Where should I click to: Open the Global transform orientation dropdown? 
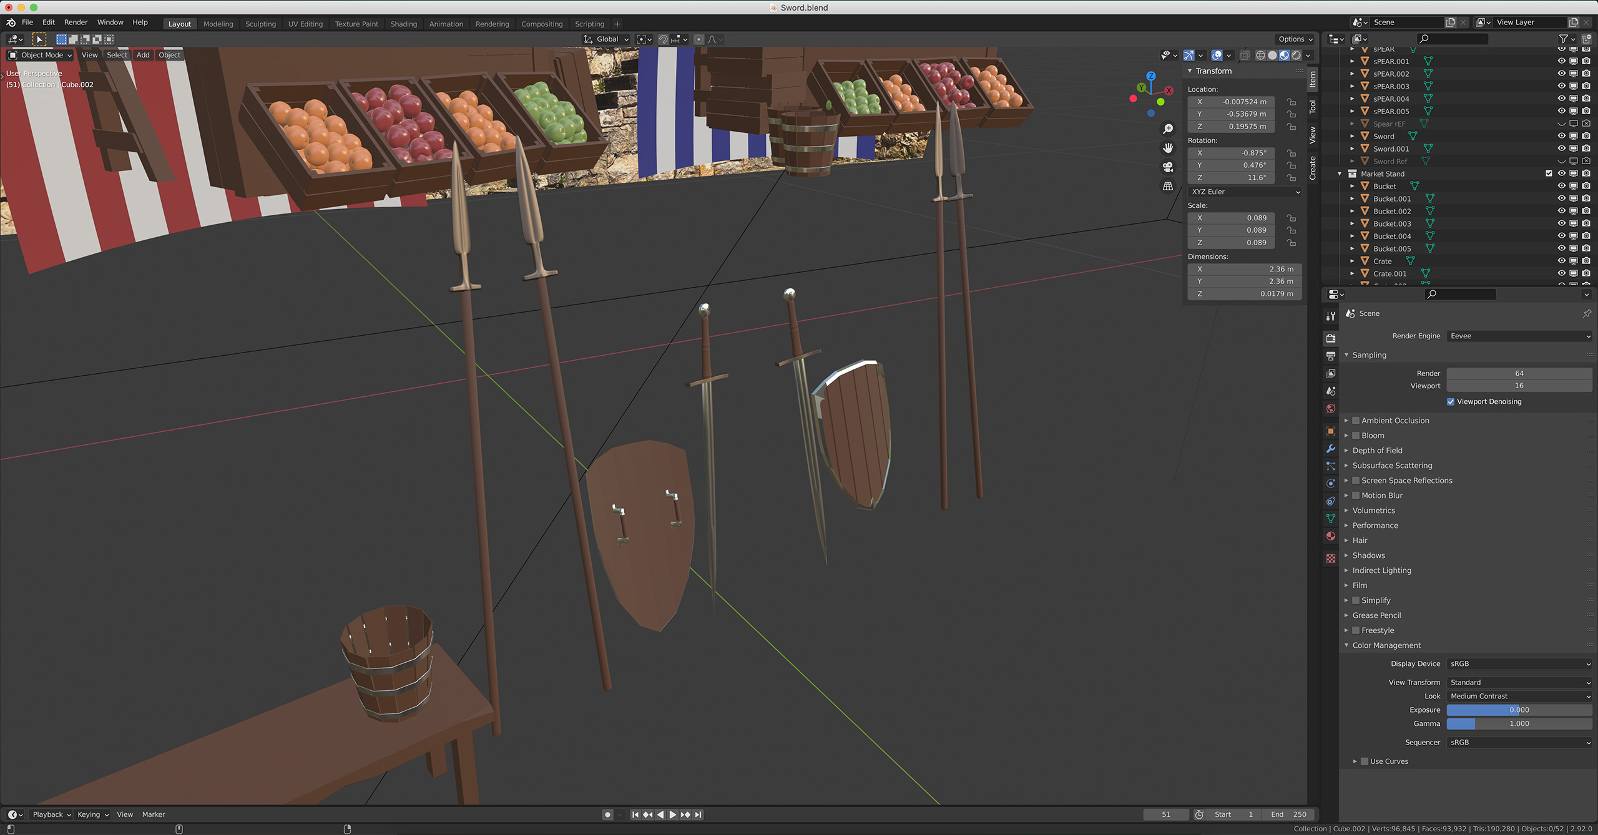[606, 39]
